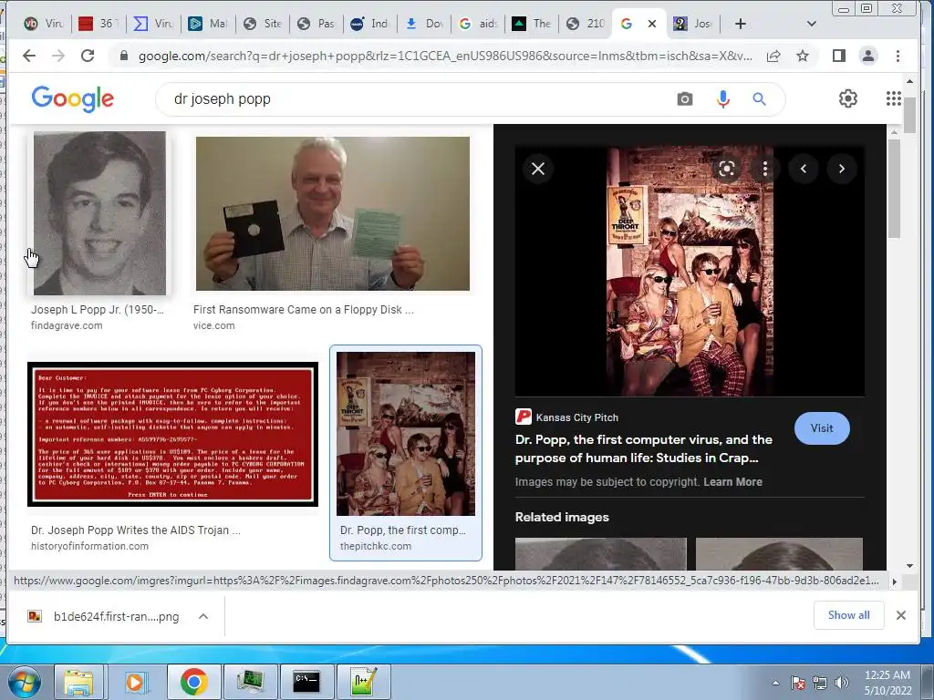Open the red AIDS Trojan screen thumbnail
934x700 pixels.
172,434
